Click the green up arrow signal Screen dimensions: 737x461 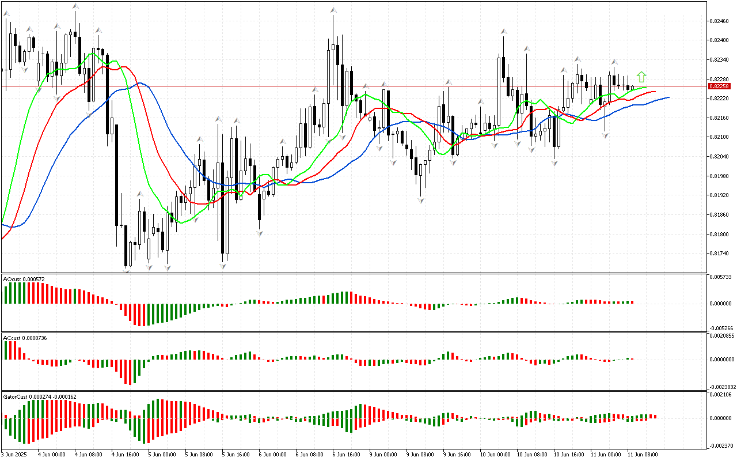tap(641, 77)
